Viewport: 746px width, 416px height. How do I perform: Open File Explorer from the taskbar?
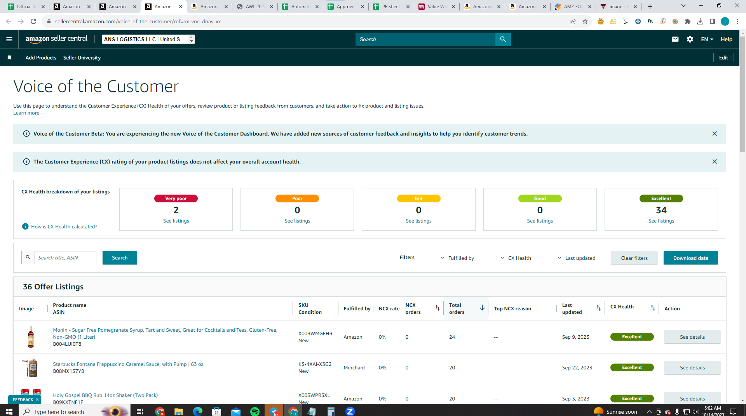(178, 411)
